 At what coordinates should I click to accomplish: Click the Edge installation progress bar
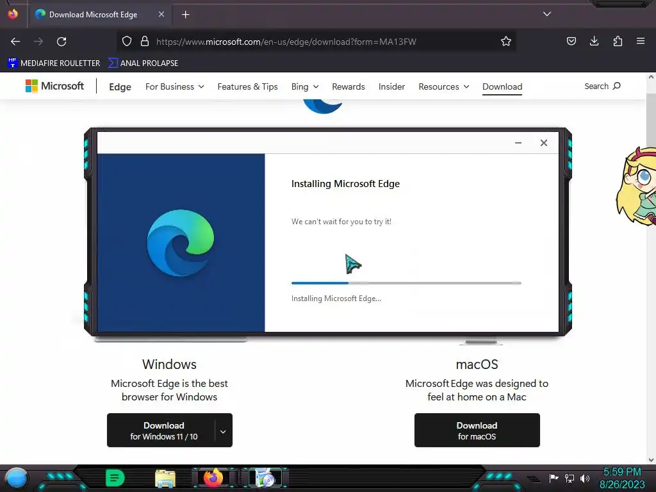coord(406,283)
